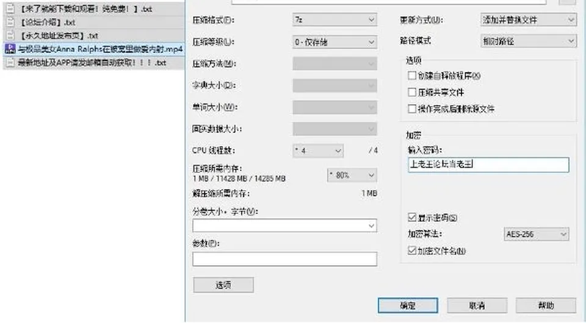Click the disabled 压缩方法 dropdown

(335, 64)
